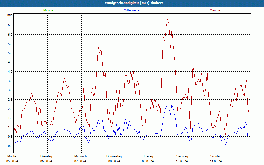Click the '2,0' y-axis value
The image size is (264, 165).
coord(10,109)
